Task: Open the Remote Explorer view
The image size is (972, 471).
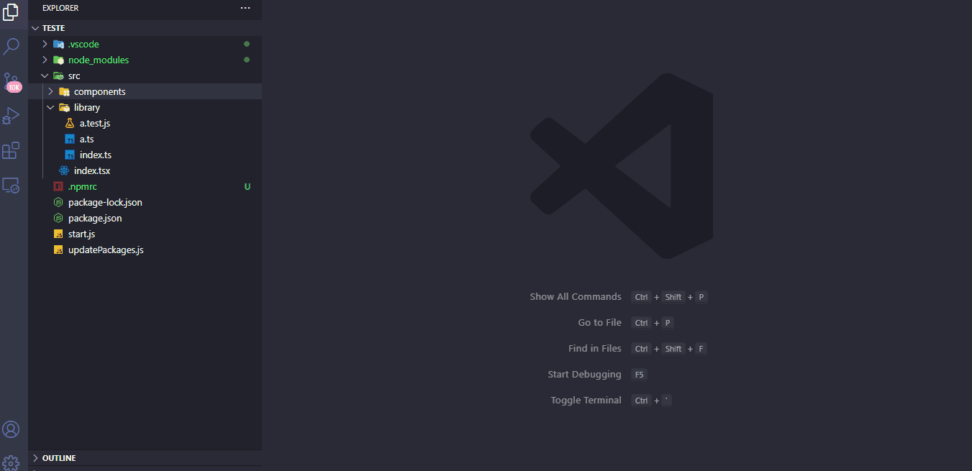Action: pyautogui.click(x=11, y=185)
